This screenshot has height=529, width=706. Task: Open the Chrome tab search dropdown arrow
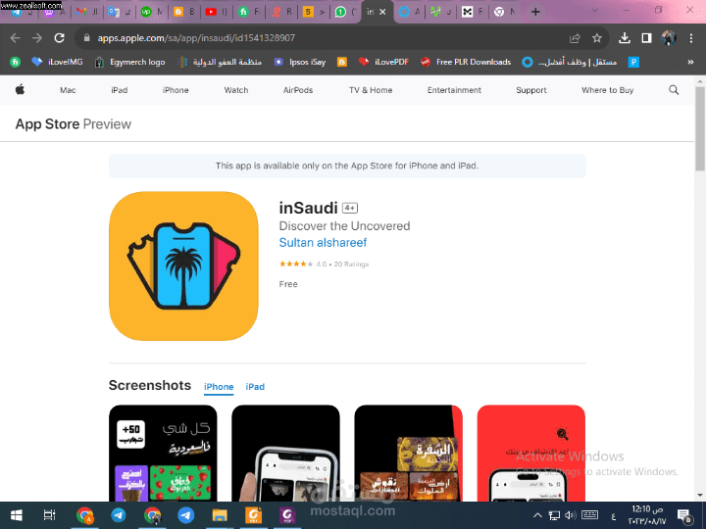(595, 10)
